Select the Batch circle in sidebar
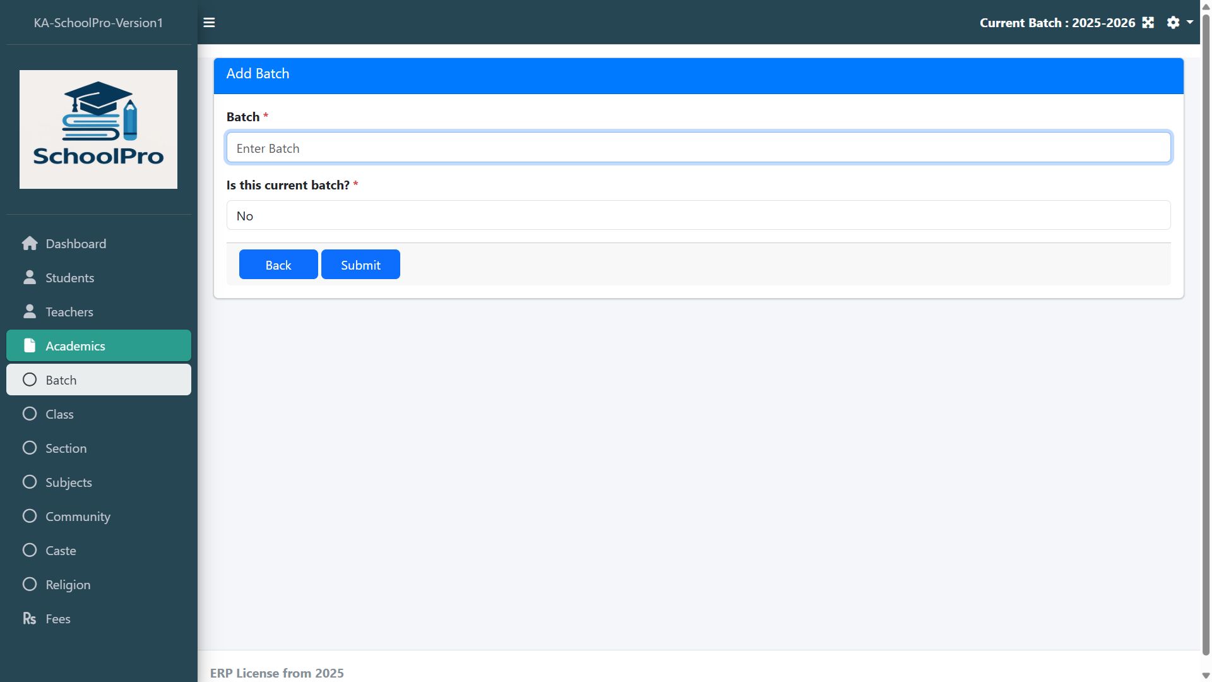 tap(29, 380)
